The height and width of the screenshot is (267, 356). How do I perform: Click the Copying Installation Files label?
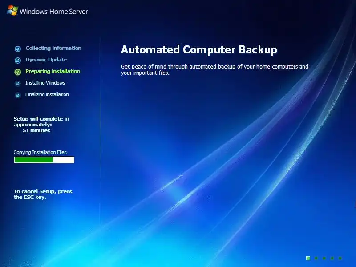tap(40, 152)
